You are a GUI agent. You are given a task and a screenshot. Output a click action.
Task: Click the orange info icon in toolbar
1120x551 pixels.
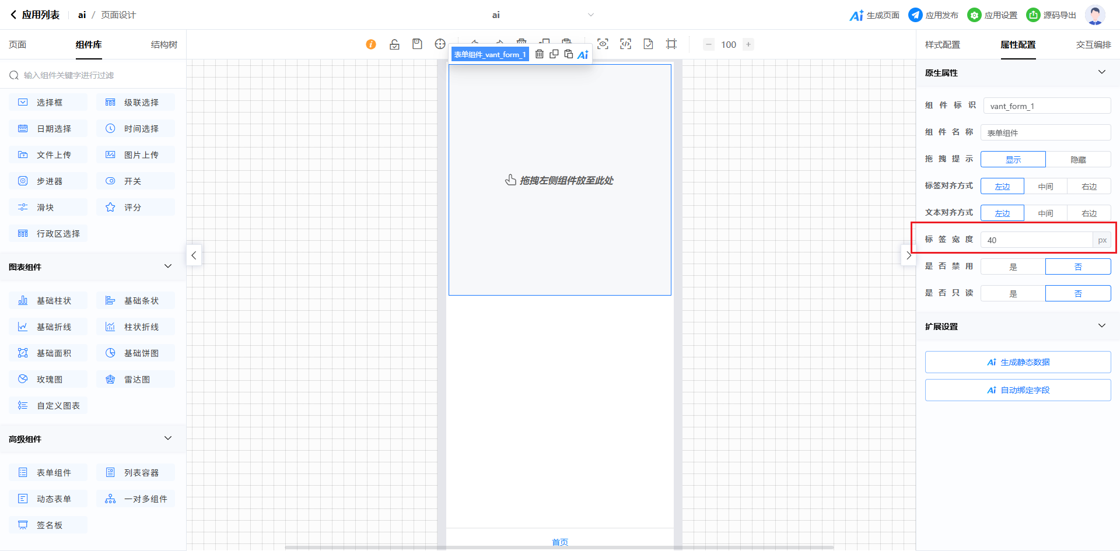click(x=371, y=44)
